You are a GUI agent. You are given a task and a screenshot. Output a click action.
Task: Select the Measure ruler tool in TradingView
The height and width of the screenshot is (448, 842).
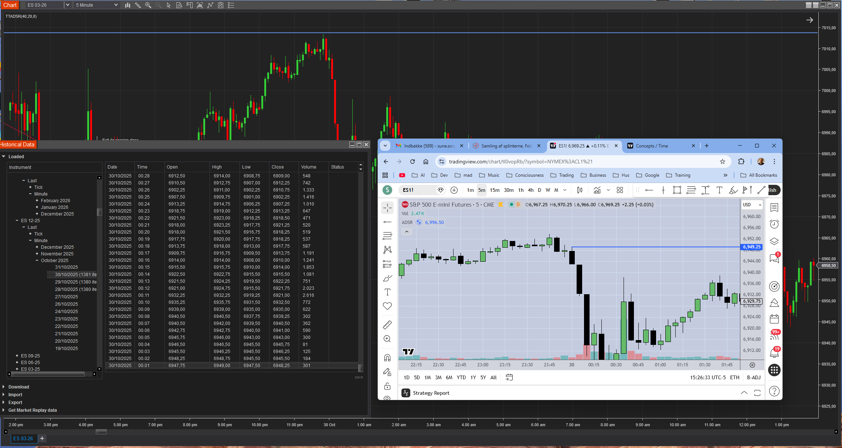click(x=387, y=325)
